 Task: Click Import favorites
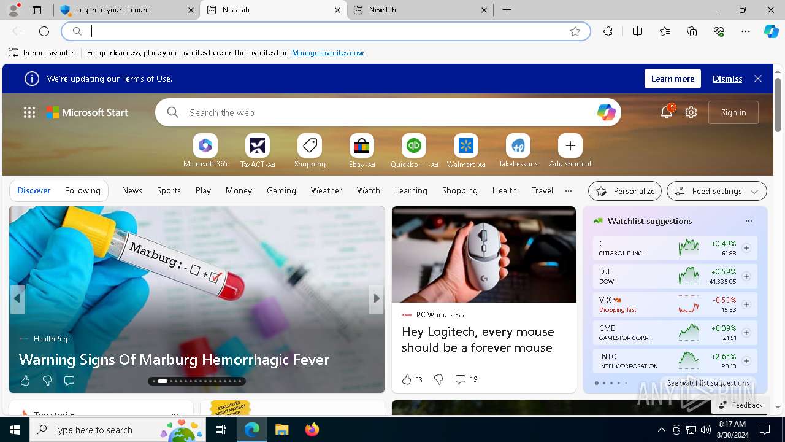[42, 53]
